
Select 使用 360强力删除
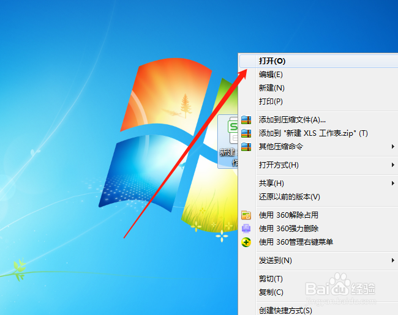tap(319, 229)
